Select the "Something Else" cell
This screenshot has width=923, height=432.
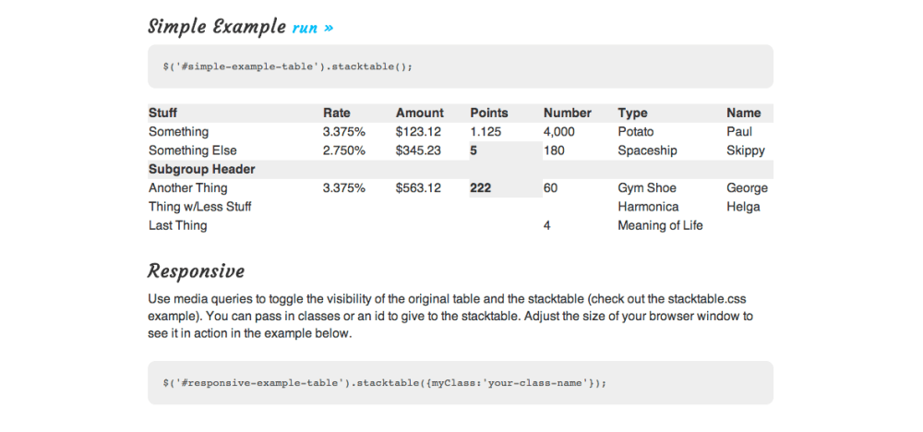[x=193, y=150]
